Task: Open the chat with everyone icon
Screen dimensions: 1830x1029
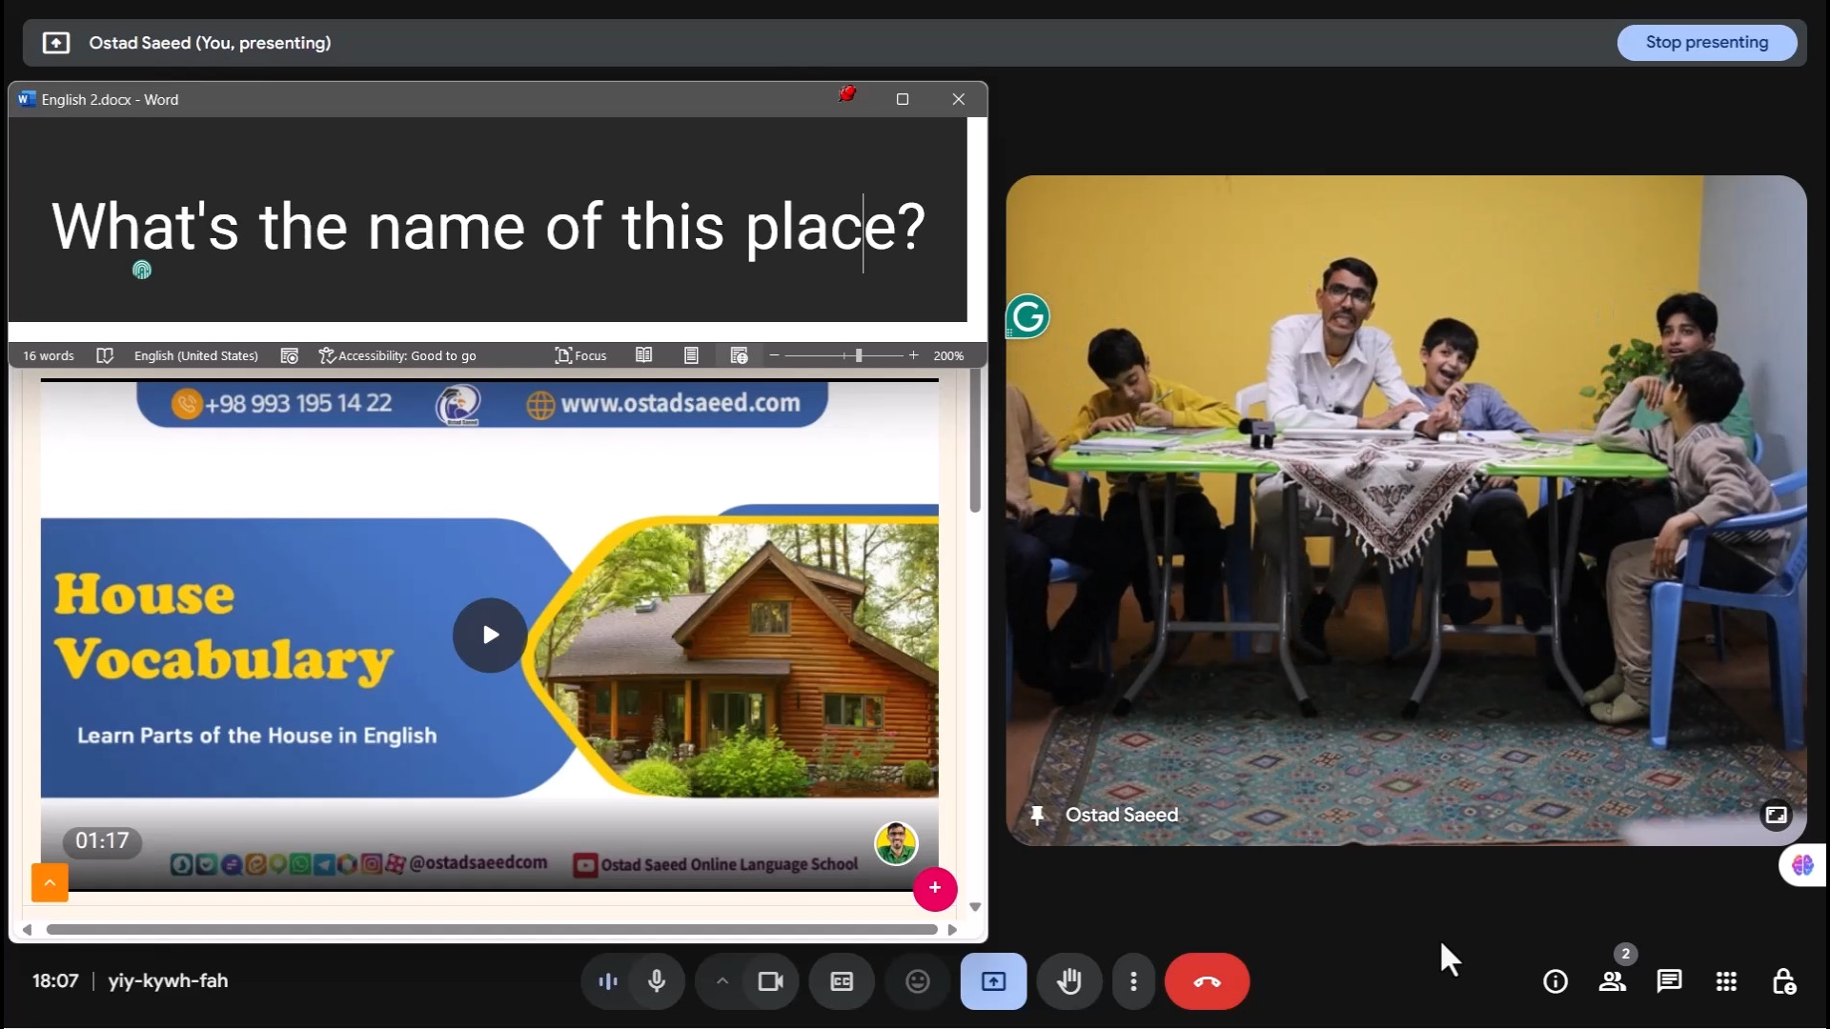Action: click(1669, 981)
